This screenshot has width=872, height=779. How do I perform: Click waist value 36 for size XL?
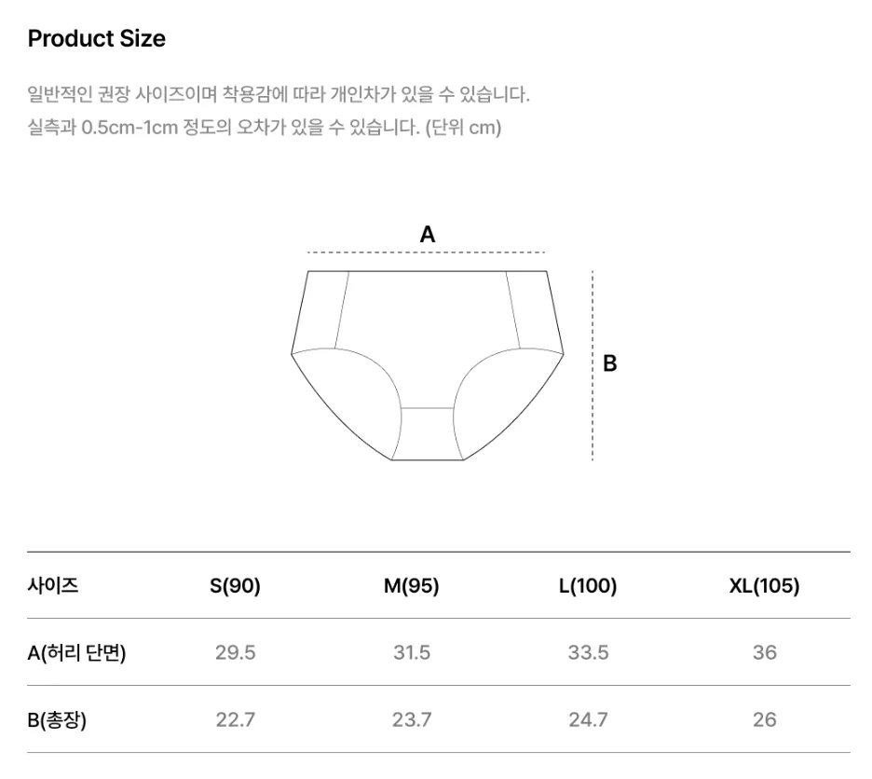point(765,652)
